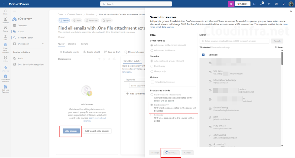Click the top Purview search box
The height and width of the screenshot is (158, 295).
click(x=136, y=4)
